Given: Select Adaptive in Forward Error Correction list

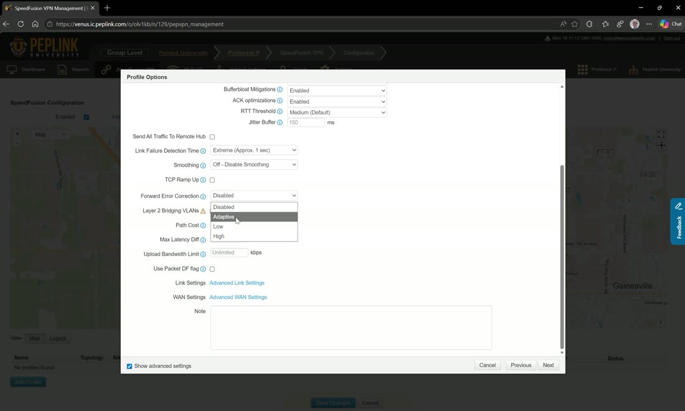Looking at the screenshot, I should [x=254, y=217].
